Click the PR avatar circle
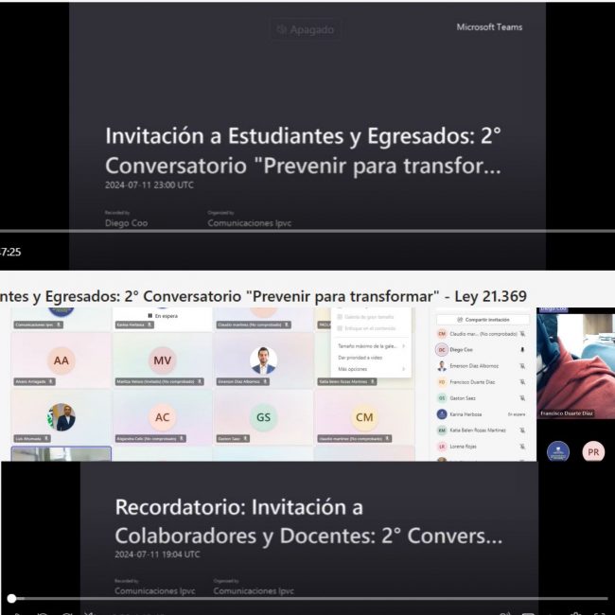The height and width of the screenshot is (615, 615). [x=593, y=451]
